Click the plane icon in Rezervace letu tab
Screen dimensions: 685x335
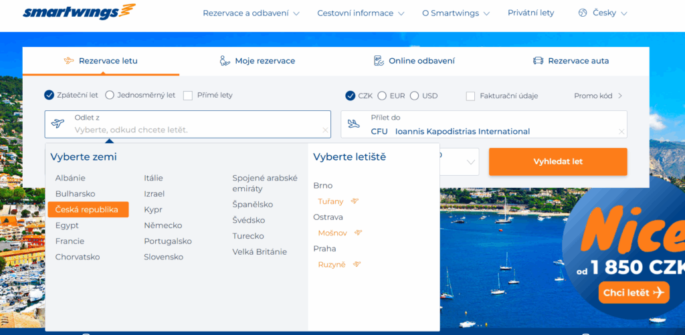pos(69,61)
